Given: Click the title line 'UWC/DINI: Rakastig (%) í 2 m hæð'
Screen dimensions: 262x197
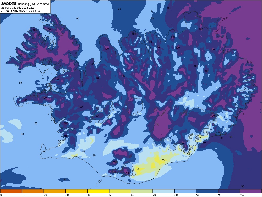Looking at the screenshot, I should [x=25, y=4].
